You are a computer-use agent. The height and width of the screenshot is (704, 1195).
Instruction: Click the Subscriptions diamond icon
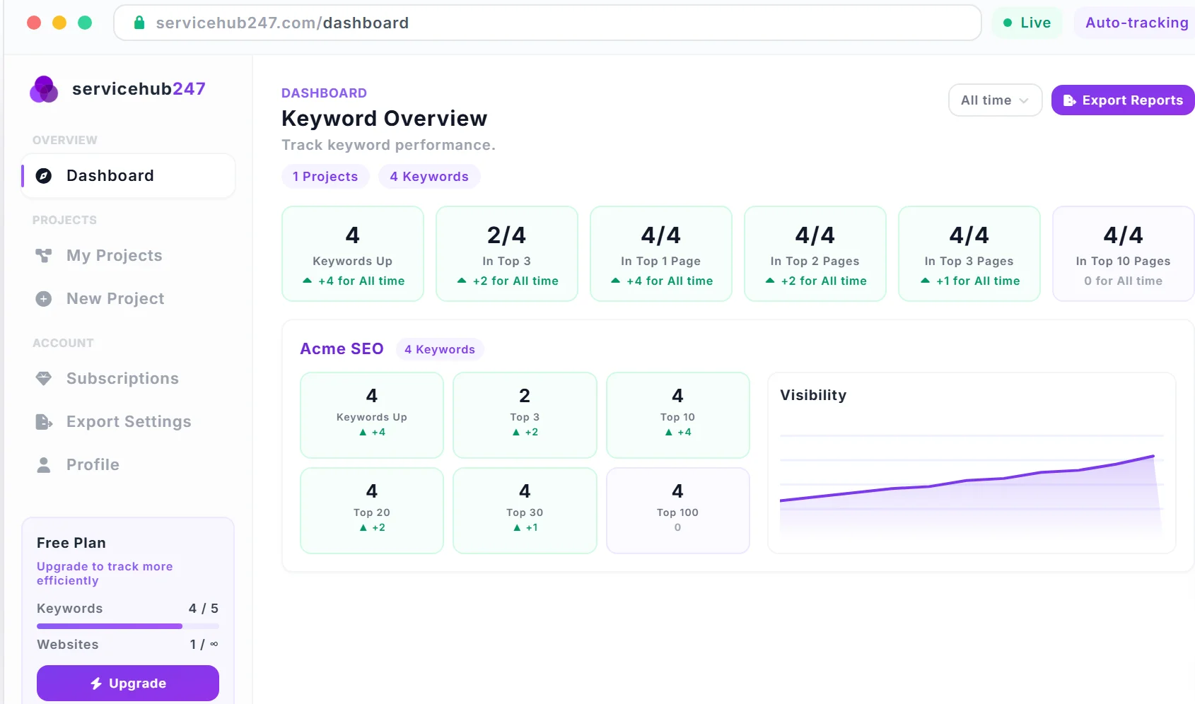click(44, 379)
